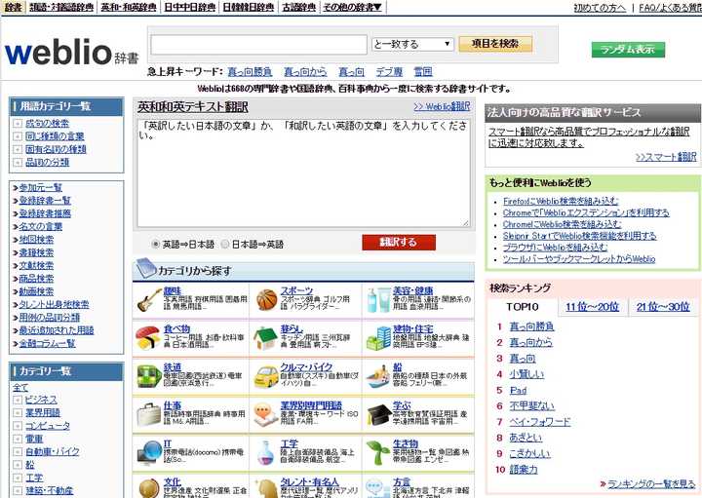This screenshot has width=702, height=498.
Task: Open the 11位～20位 ranking tab
Action: coord(592,306)
